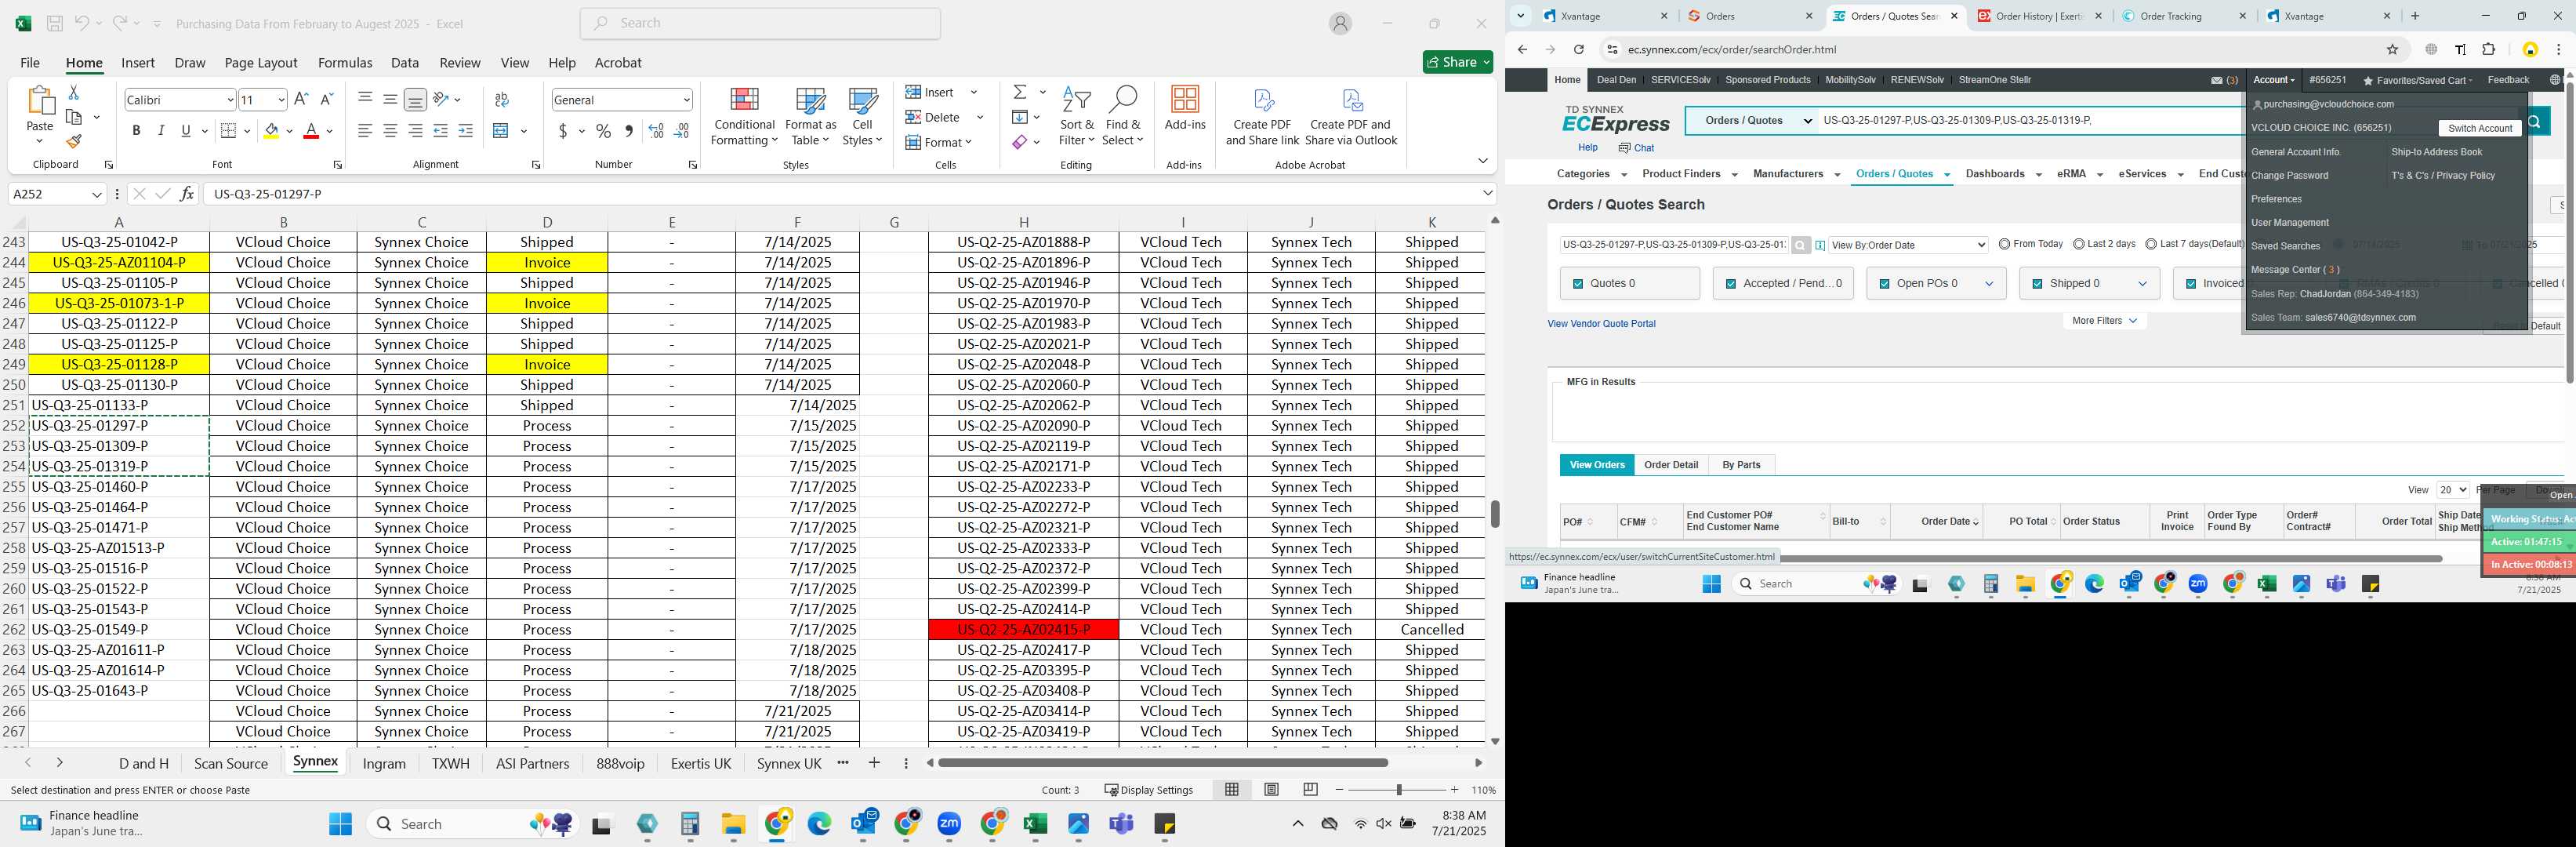The height and width of the screenshot is (847, 2576).
Task: Toggle Bold formatting in Excel ribbon
Action: click(x=136, y=131)
